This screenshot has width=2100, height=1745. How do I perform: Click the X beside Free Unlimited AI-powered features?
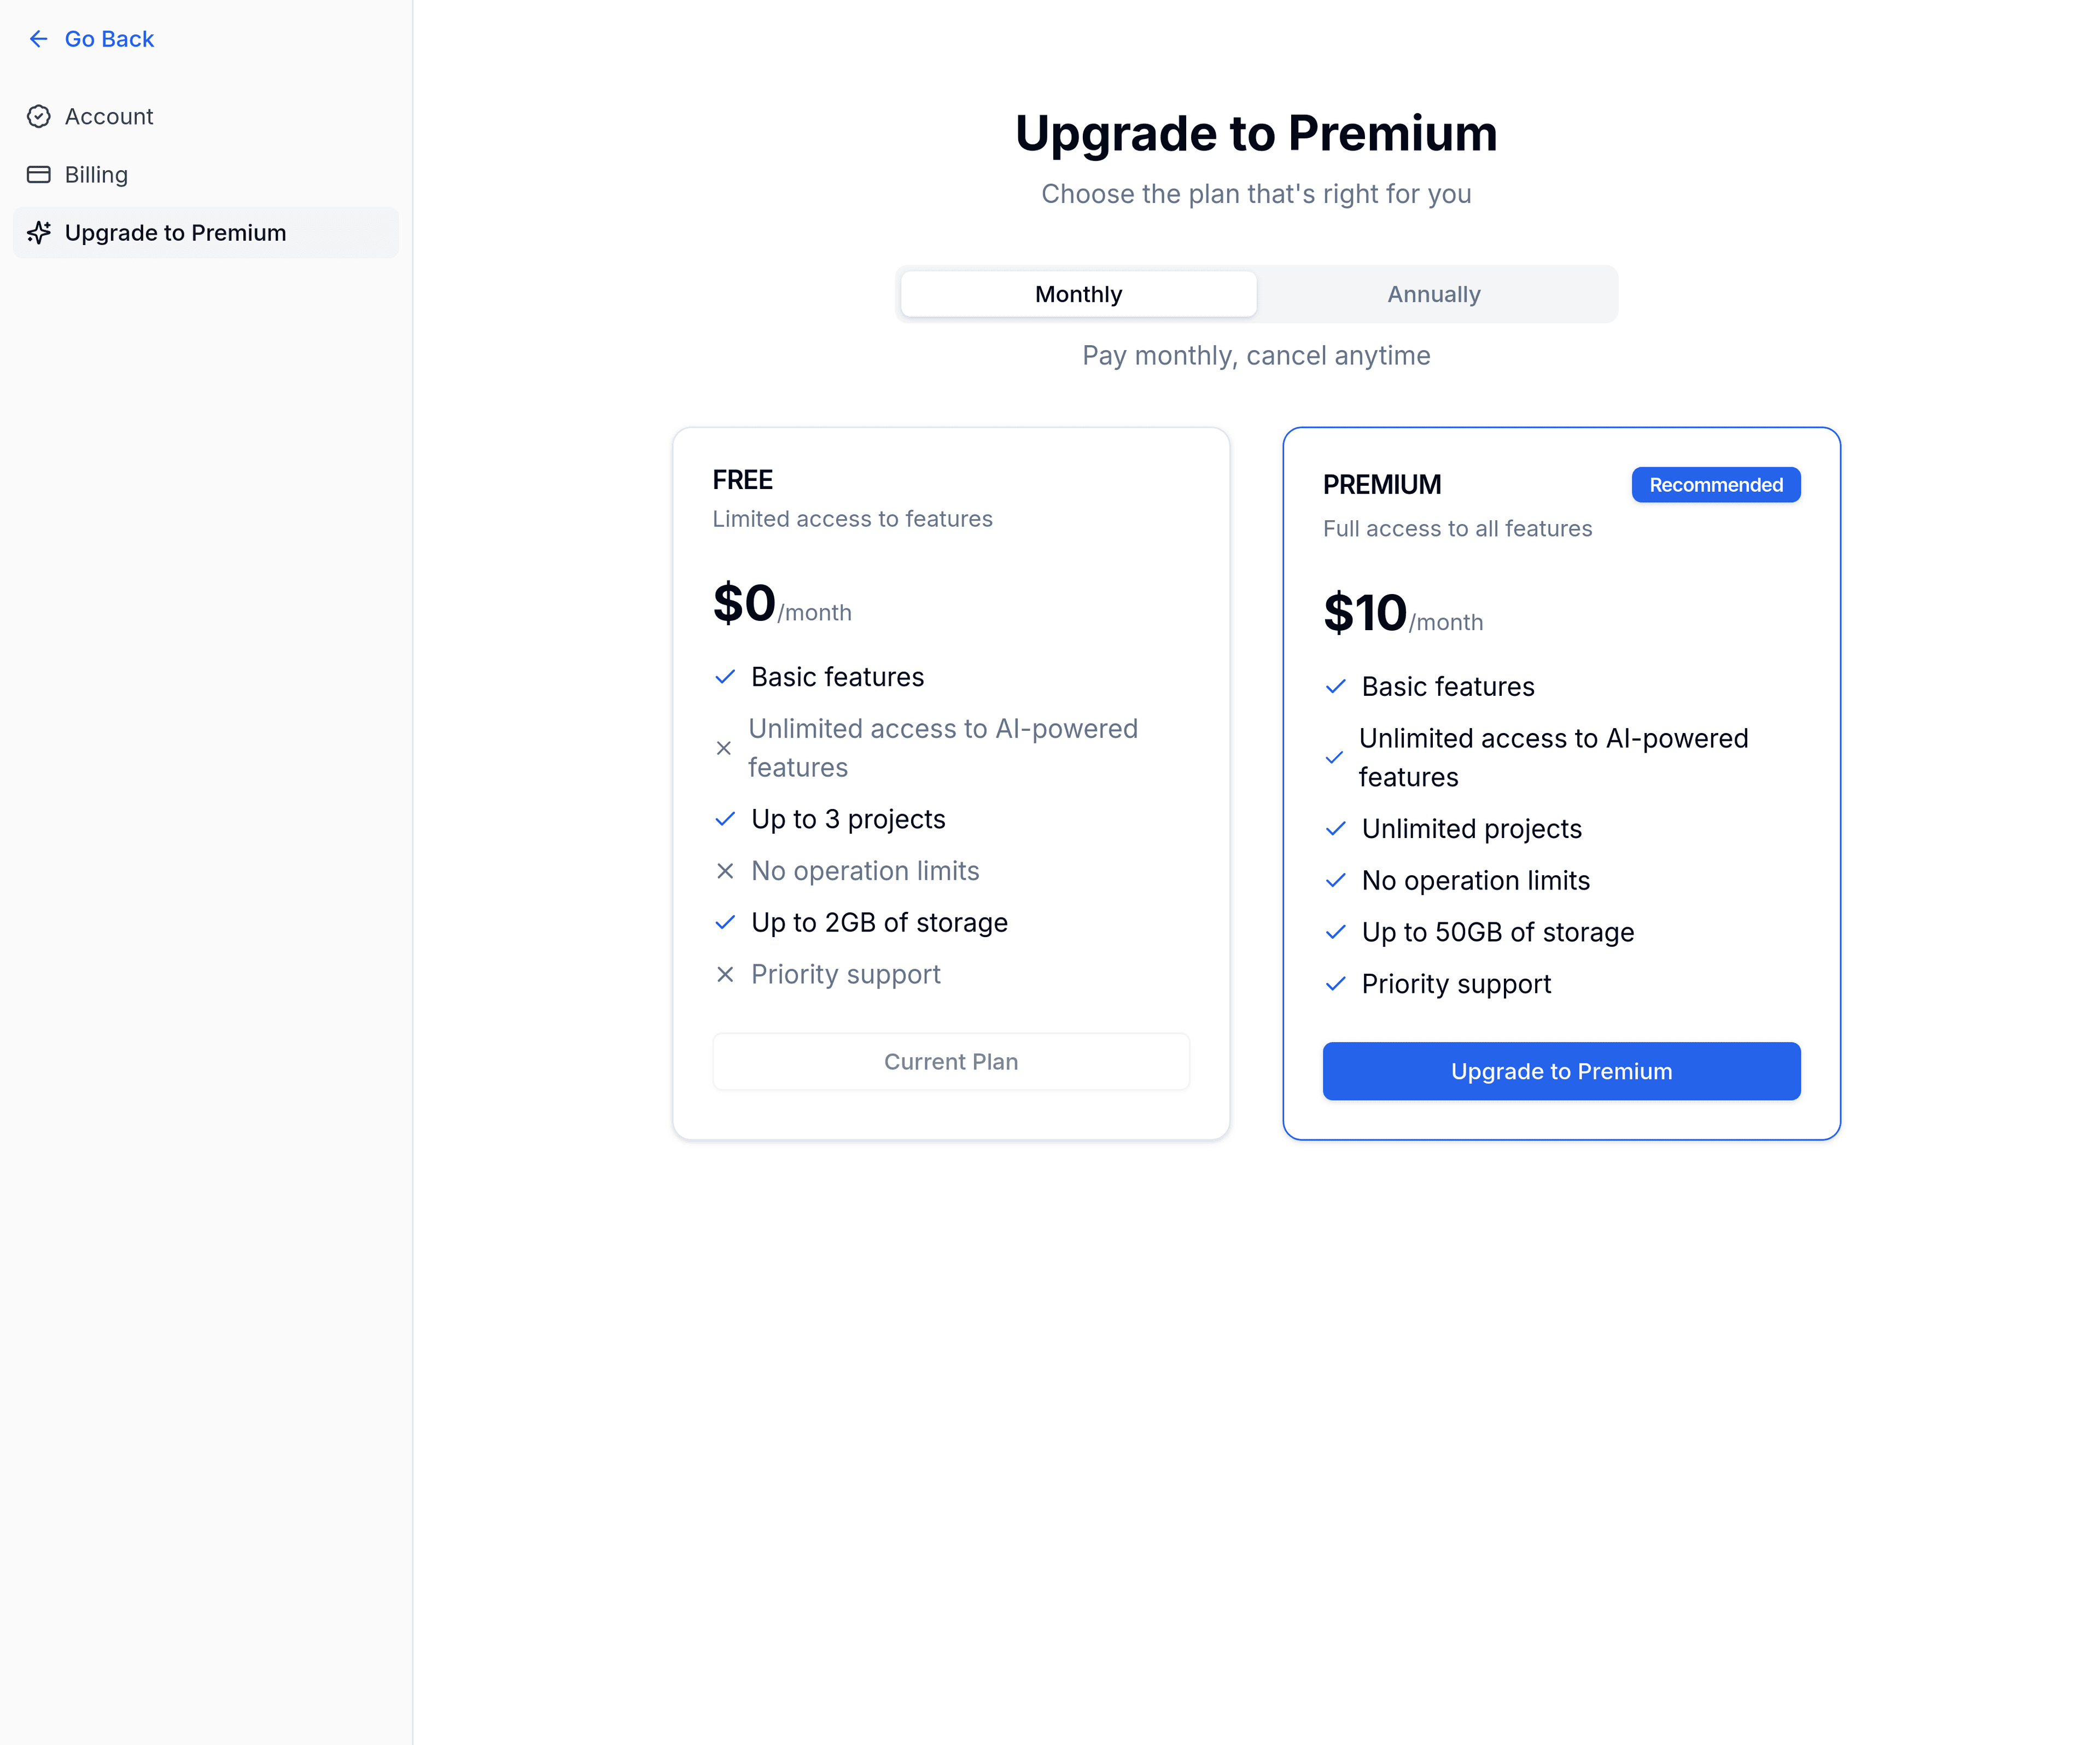[x=724, y=748]
